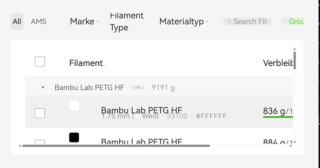Open the Filament Type filter dropdown

(129, 21)
